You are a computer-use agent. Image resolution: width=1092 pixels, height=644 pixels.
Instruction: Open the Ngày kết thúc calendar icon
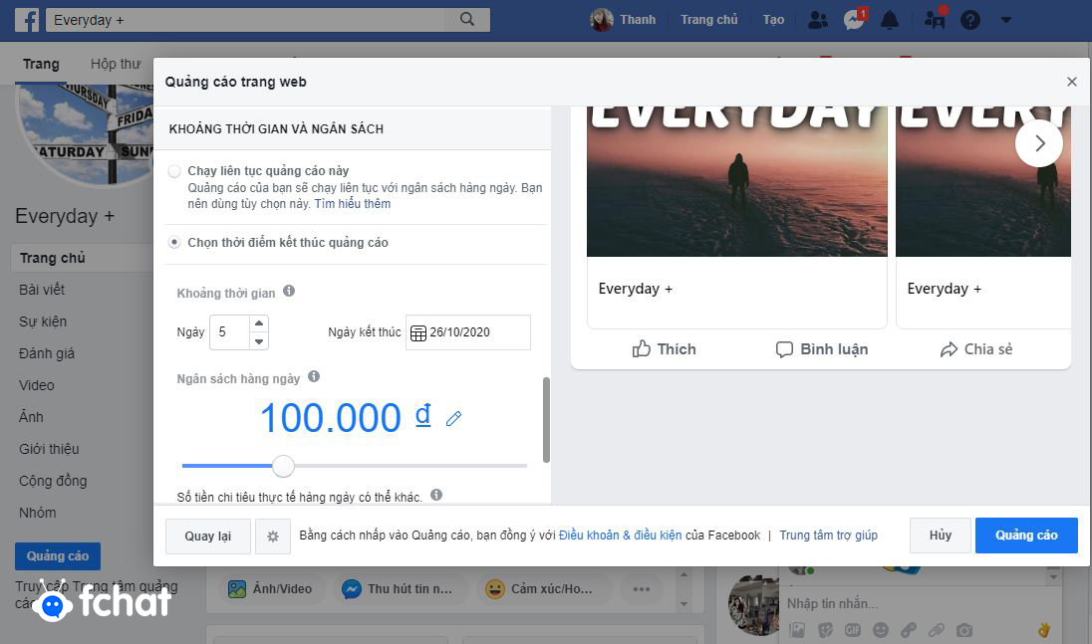click(x=417, y=333)
